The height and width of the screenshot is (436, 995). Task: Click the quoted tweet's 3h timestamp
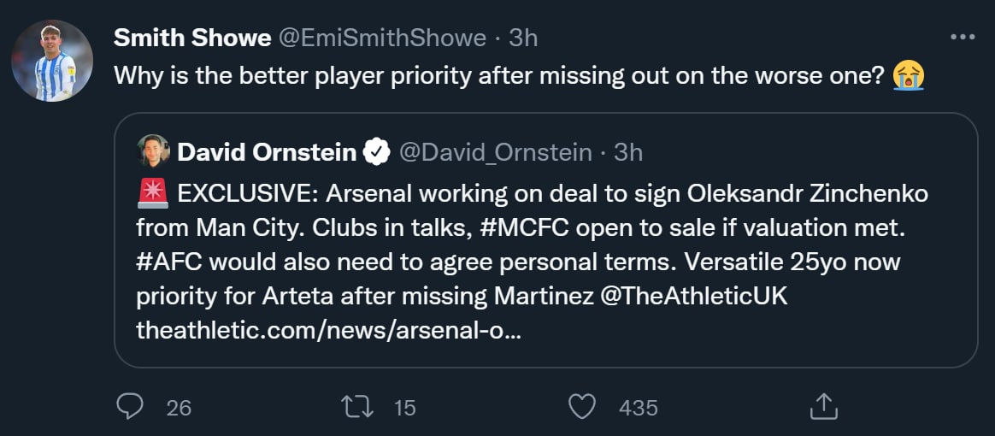click(x=628, y=152)
